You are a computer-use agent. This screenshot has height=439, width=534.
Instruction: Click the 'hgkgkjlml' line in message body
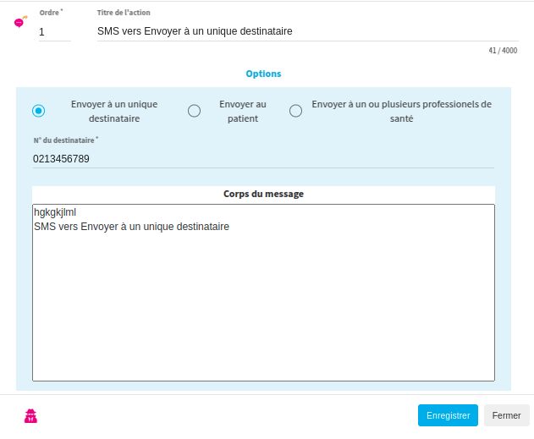point(55,213)
